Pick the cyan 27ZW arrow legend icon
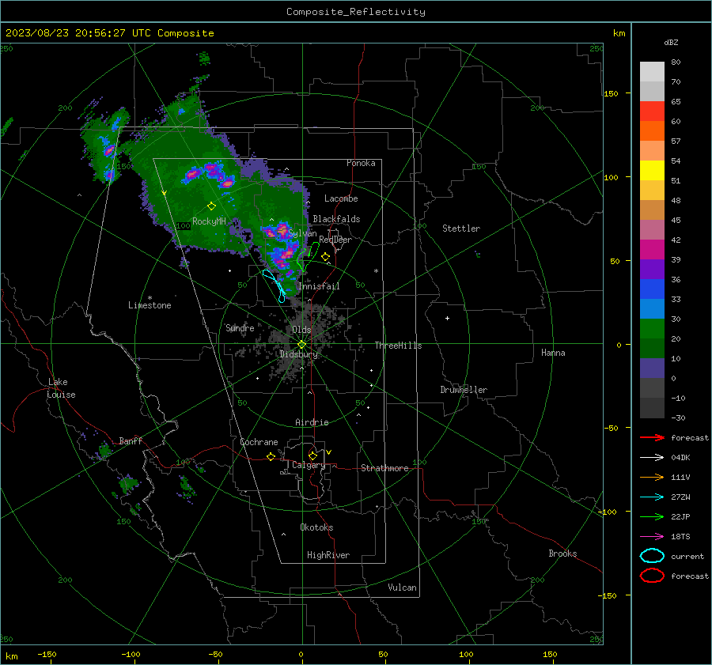The width and height of the screenshot is (712, 665). click(x=652, y=497)
